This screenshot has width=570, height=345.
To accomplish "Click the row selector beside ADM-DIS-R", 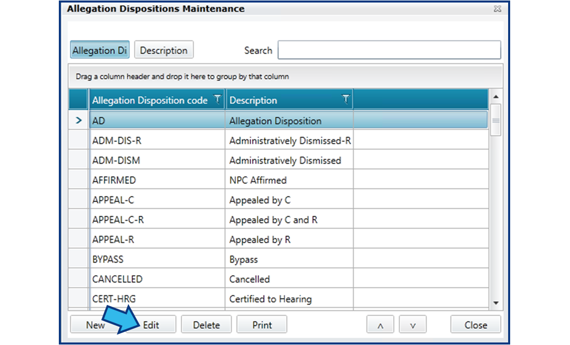I will pyautogui.click(x=78, y=140).
